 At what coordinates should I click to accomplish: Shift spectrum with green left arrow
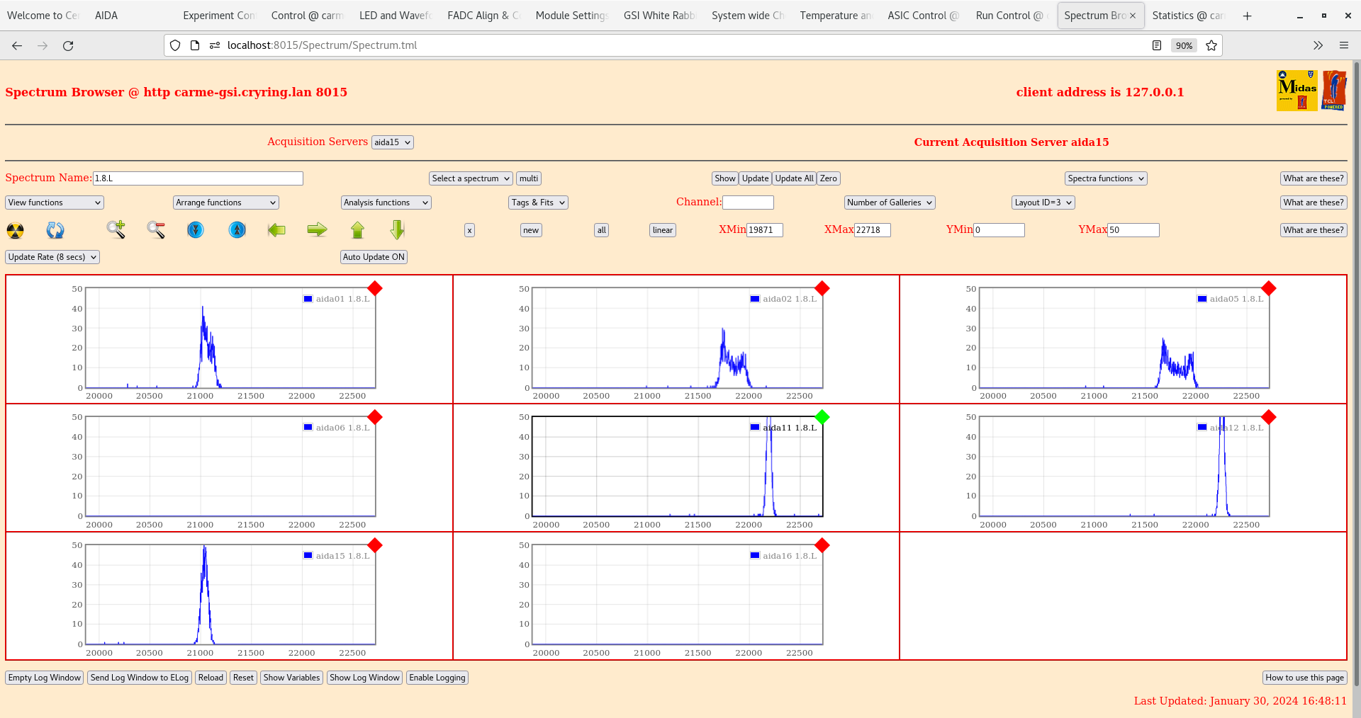(x=276, y=229)
